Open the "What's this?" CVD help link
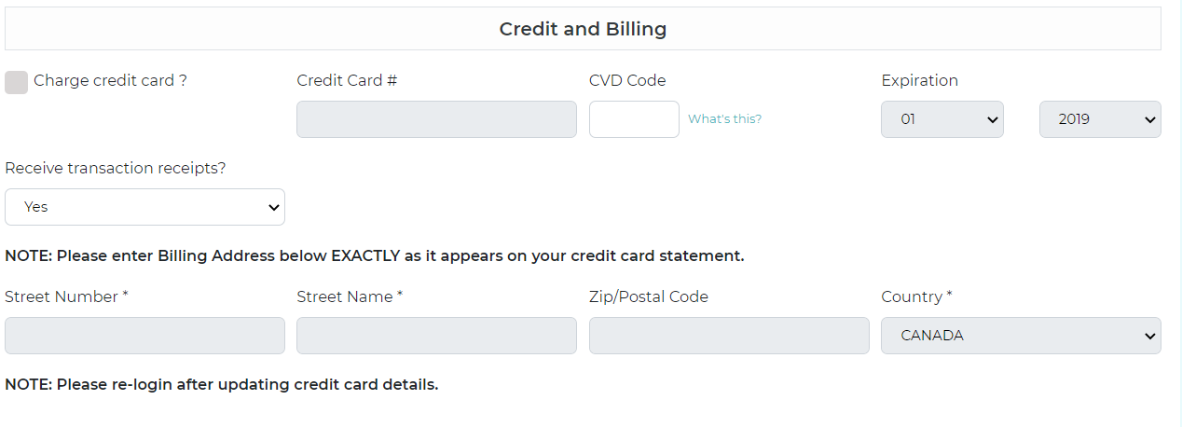 point(724,119)
